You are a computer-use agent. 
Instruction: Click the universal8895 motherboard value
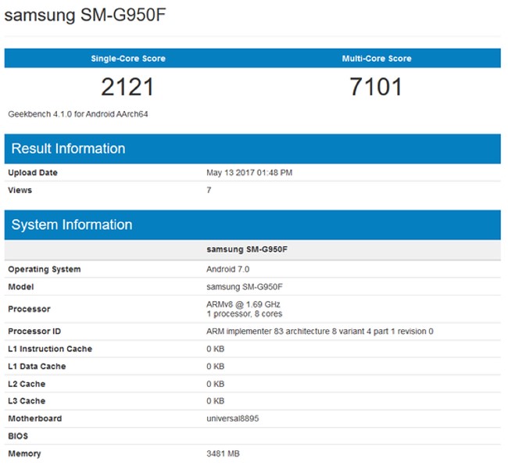click(x=232, y=418)
